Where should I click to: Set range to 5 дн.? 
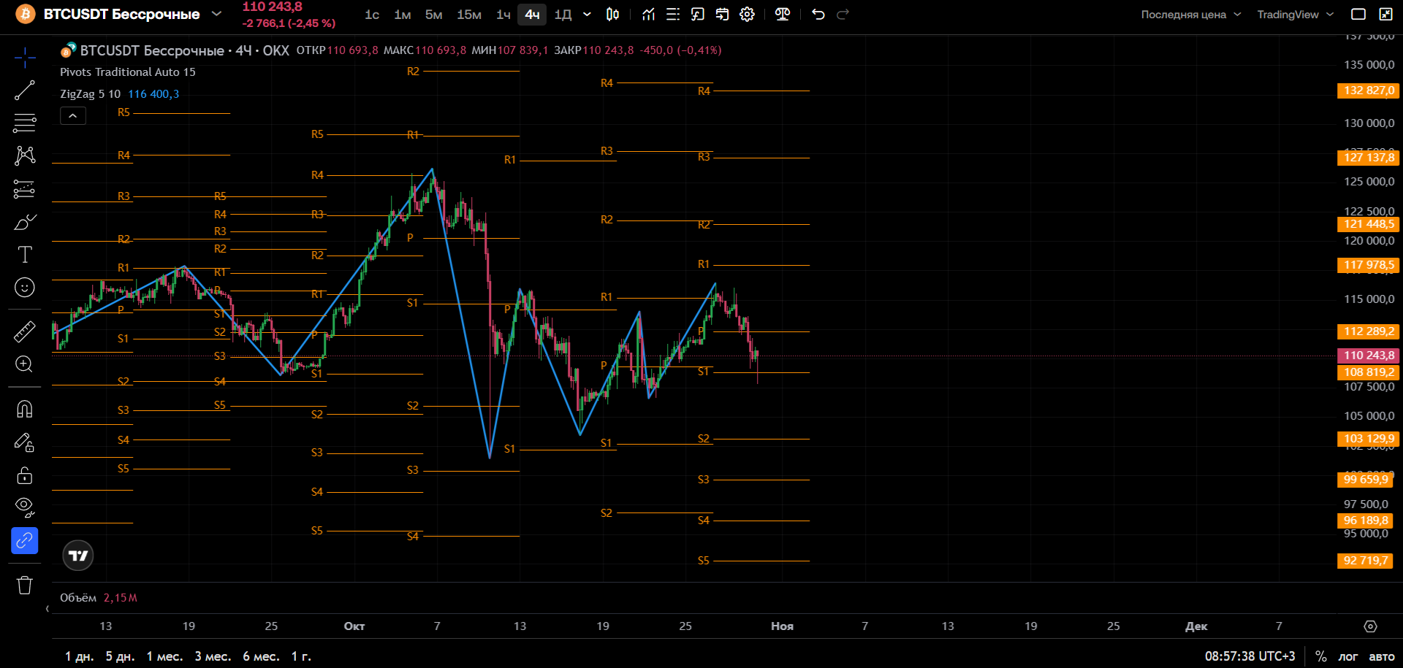click(120, 656)
